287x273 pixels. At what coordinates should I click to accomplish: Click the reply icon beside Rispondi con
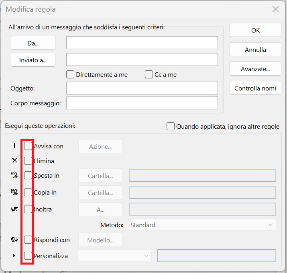coord(14,240)
